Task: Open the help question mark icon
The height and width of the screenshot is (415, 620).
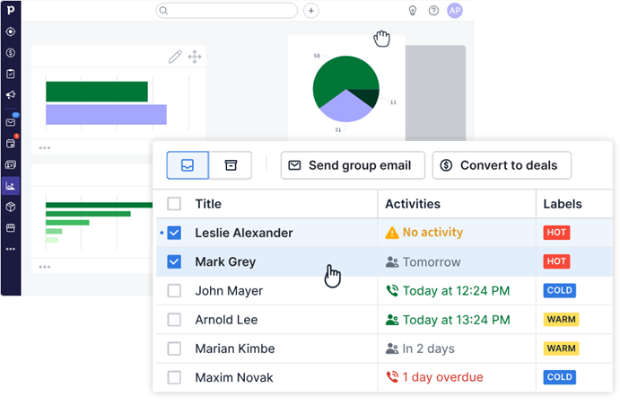Action: pos(433,11)
